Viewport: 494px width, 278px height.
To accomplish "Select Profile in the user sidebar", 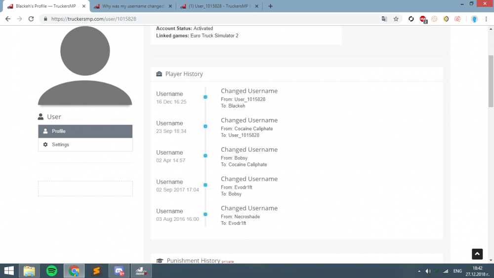I will tap(85, 131).
